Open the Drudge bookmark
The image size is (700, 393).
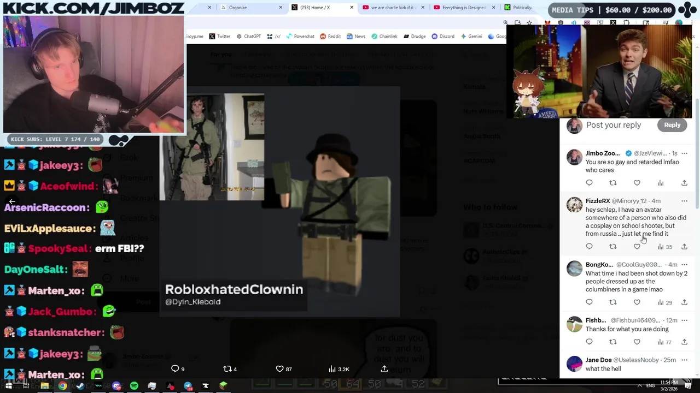pos(415,37)
